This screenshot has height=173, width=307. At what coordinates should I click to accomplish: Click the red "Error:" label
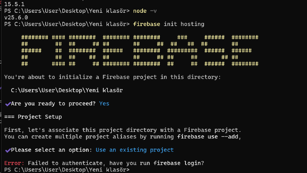[x=14, y=163]
